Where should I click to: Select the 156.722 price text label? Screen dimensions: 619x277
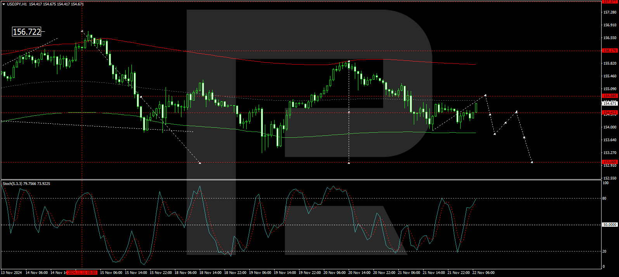pos(27,32)
